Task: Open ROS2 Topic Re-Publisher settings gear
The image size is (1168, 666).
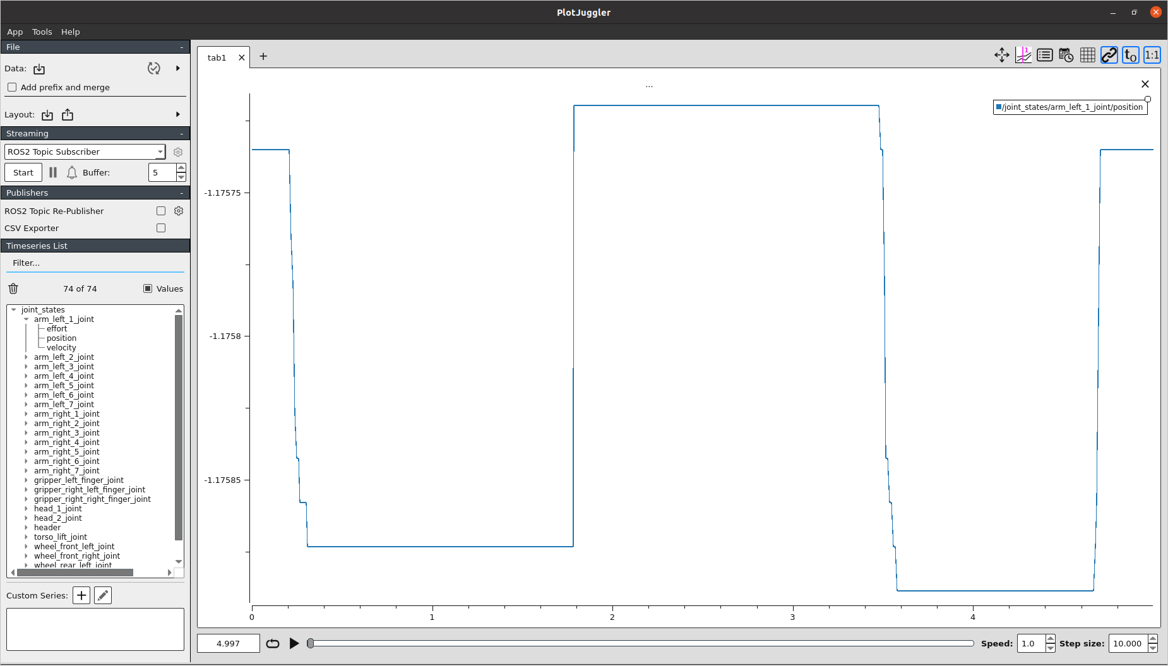Action: [179, 211]
